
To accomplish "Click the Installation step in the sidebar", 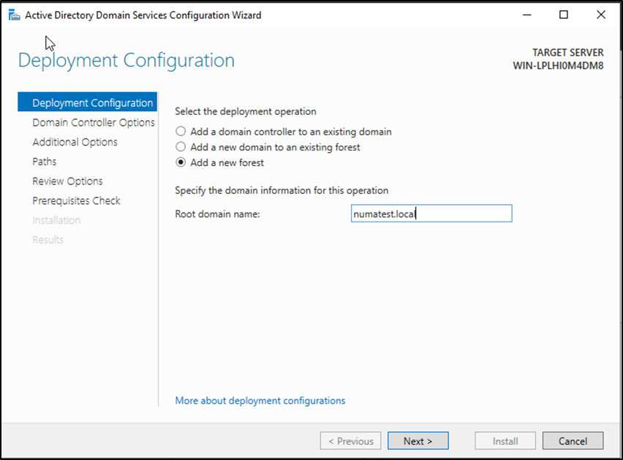I will click(x=56, y=220).
